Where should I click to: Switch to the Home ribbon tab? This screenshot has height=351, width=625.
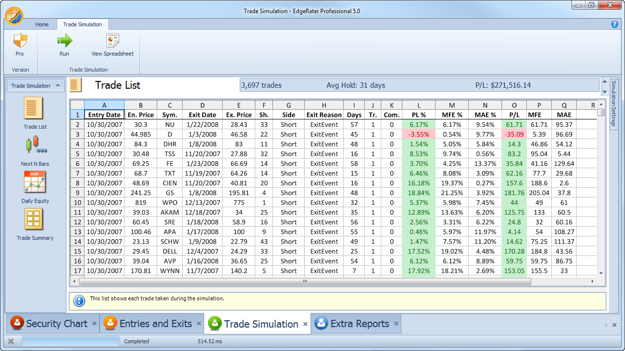(x=42, y=24)
